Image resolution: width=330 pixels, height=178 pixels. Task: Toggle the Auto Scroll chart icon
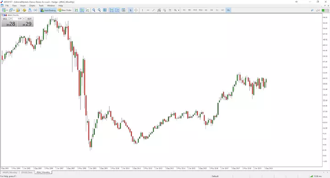(x=111, y=10)
